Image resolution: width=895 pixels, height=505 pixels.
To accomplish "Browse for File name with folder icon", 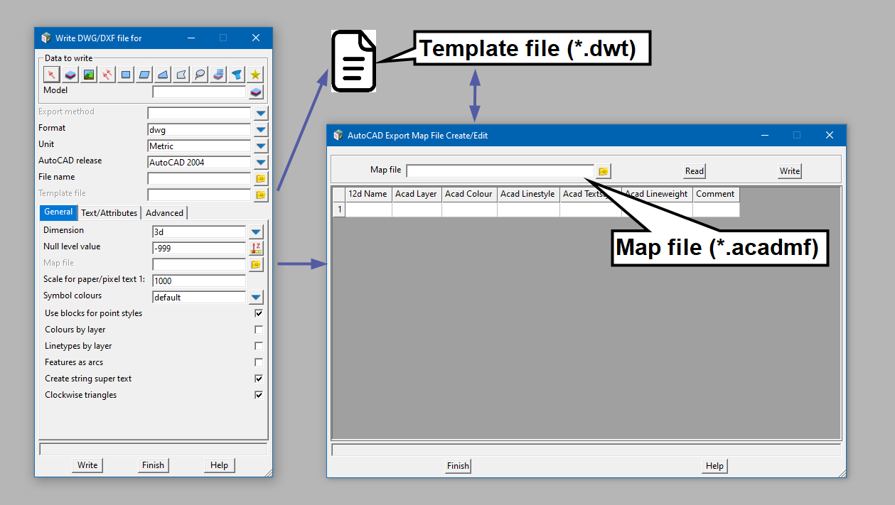I will click(261, 179).
